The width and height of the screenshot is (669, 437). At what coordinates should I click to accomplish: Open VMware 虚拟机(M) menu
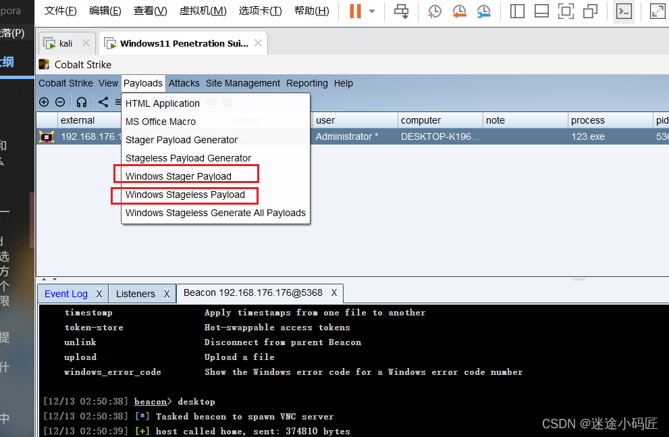tap(203, 11)
